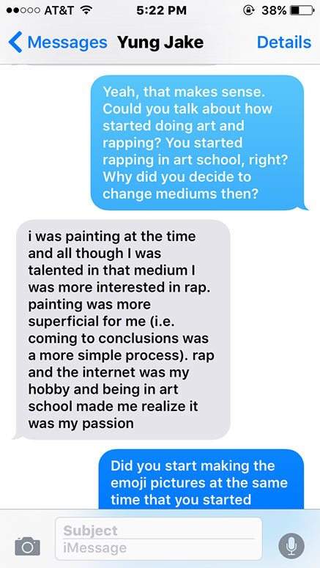
Task: Tap the Yung Jake conversation title
Action: click(x=160, y=43)
